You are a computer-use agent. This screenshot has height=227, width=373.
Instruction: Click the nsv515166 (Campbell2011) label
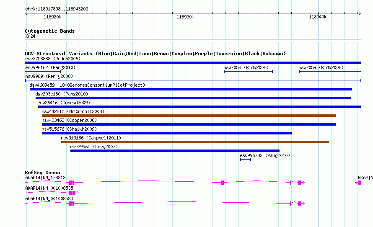[x=91, y=138]
